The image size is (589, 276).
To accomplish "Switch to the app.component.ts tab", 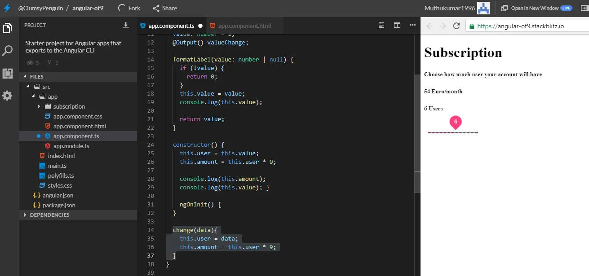I will pyautogui.click(x=172, y=26).
